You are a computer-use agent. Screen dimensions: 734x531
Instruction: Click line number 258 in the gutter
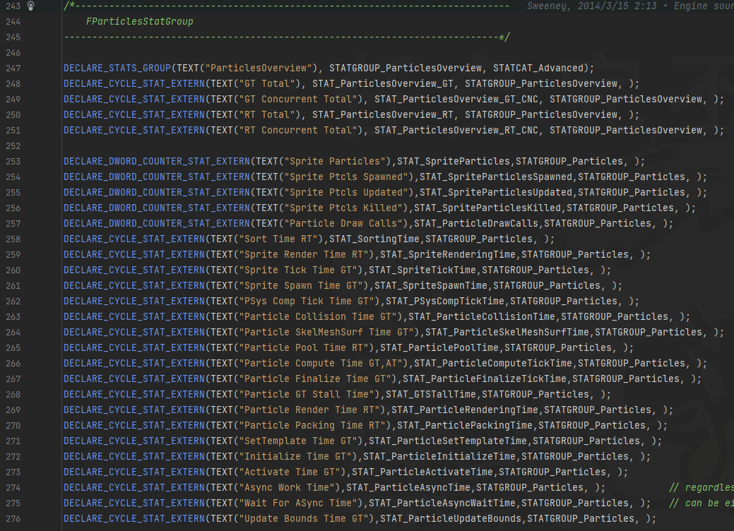point(13,239)
